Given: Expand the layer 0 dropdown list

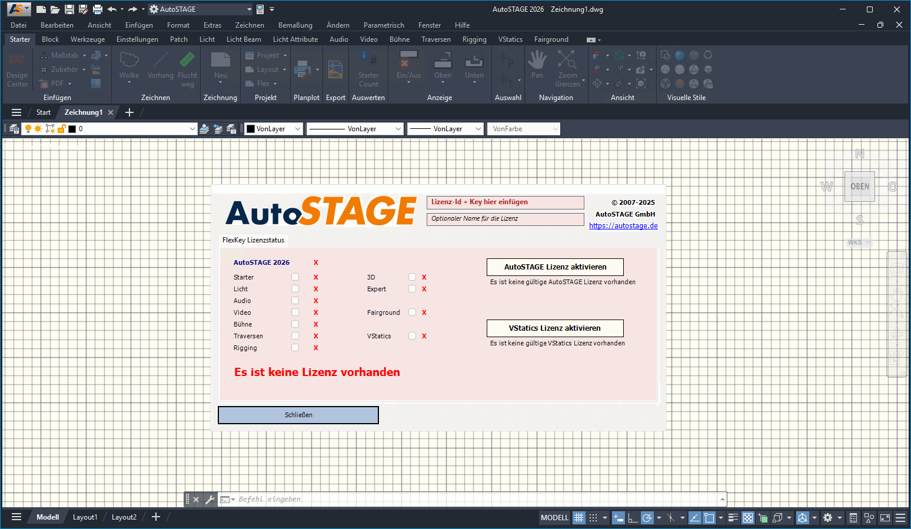Looking at the screenshot, I should pos(192,129).
